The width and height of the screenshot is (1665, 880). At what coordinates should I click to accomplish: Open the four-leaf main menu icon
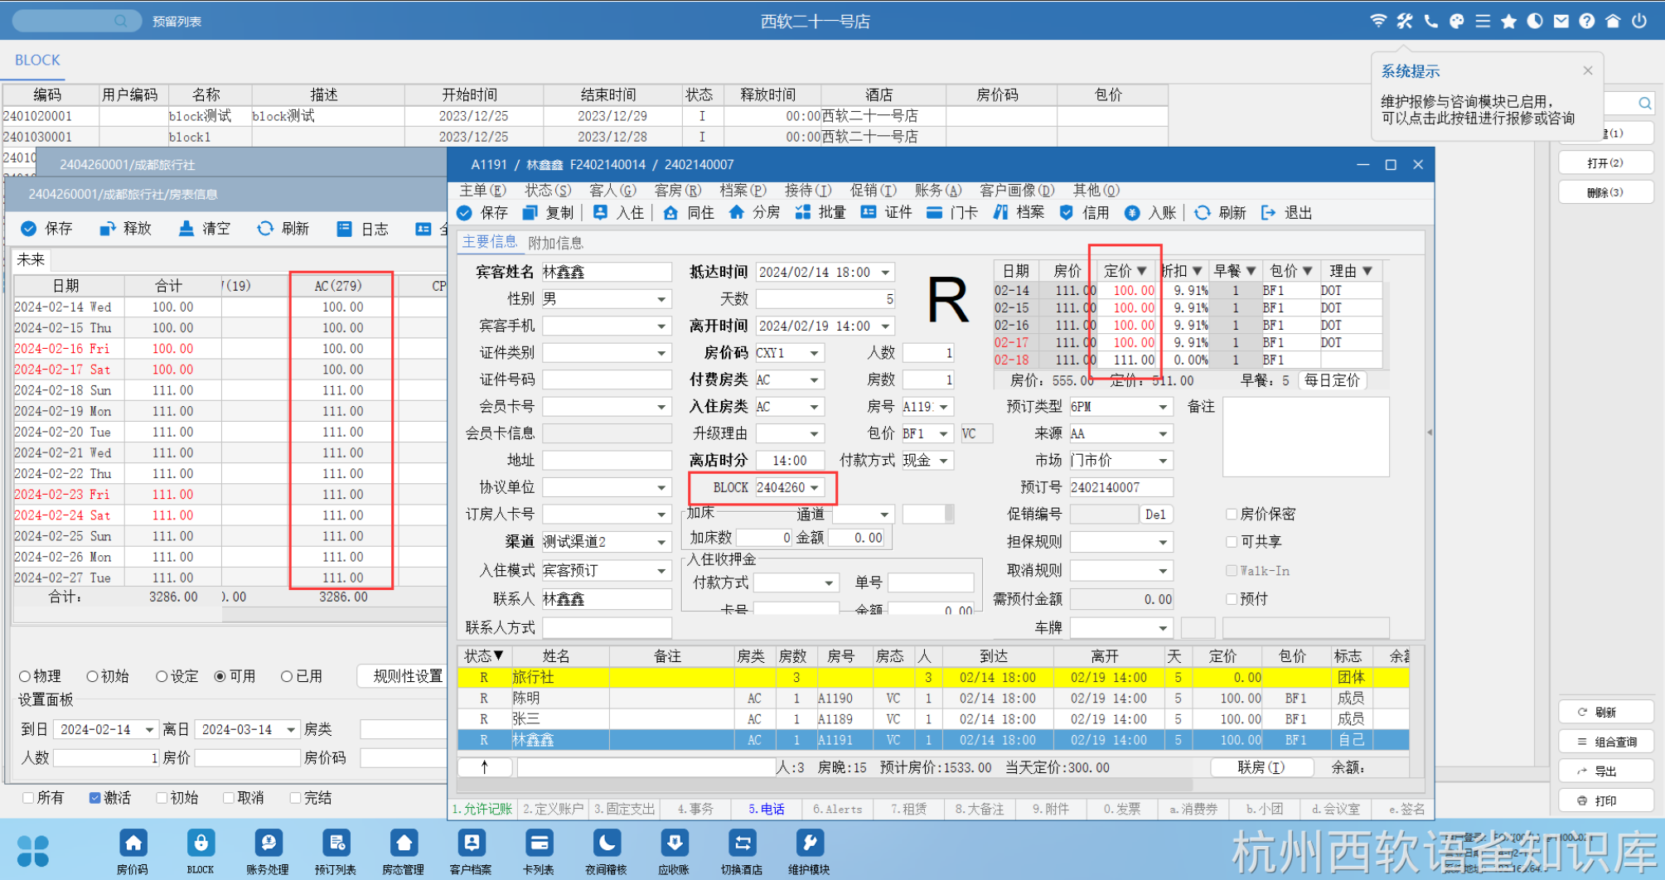point(33,851)
